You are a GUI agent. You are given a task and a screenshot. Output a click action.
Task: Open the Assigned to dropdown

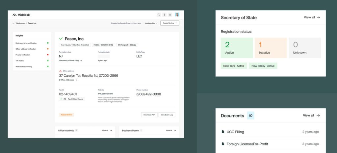click(151, 23)
